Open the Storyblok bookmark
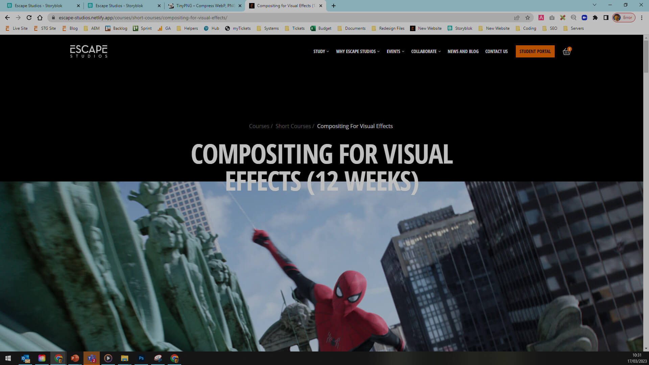 (460, 28)
